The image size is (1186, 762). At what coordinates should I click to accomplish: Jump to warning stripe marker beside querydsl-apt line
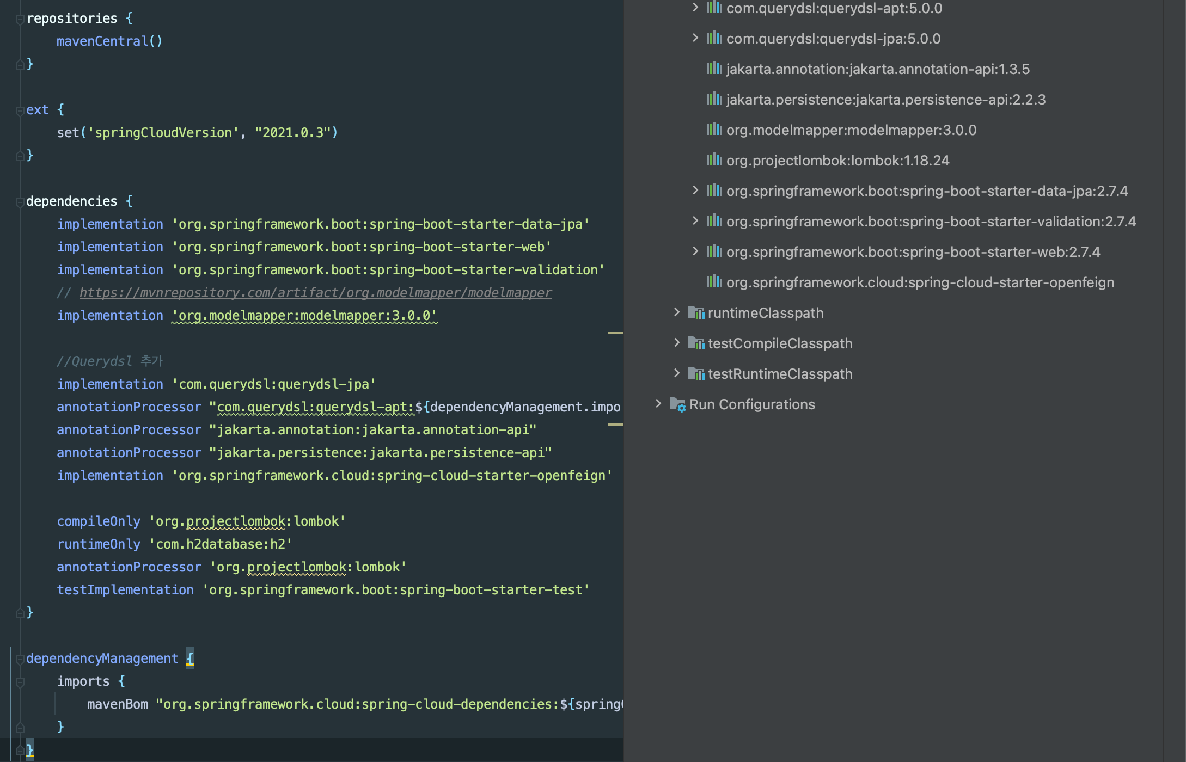615,424
